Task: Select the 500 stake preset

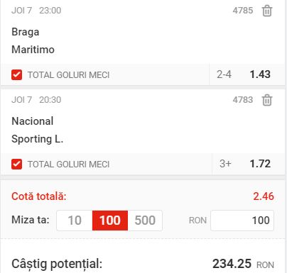Action: 145,221
